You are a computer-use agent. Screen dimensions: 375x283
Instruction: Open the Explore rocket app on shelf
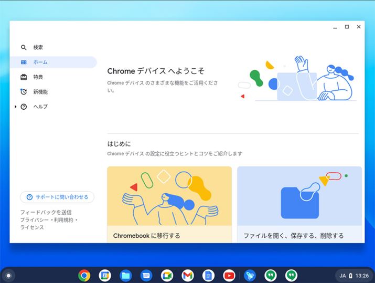point(250,276)
